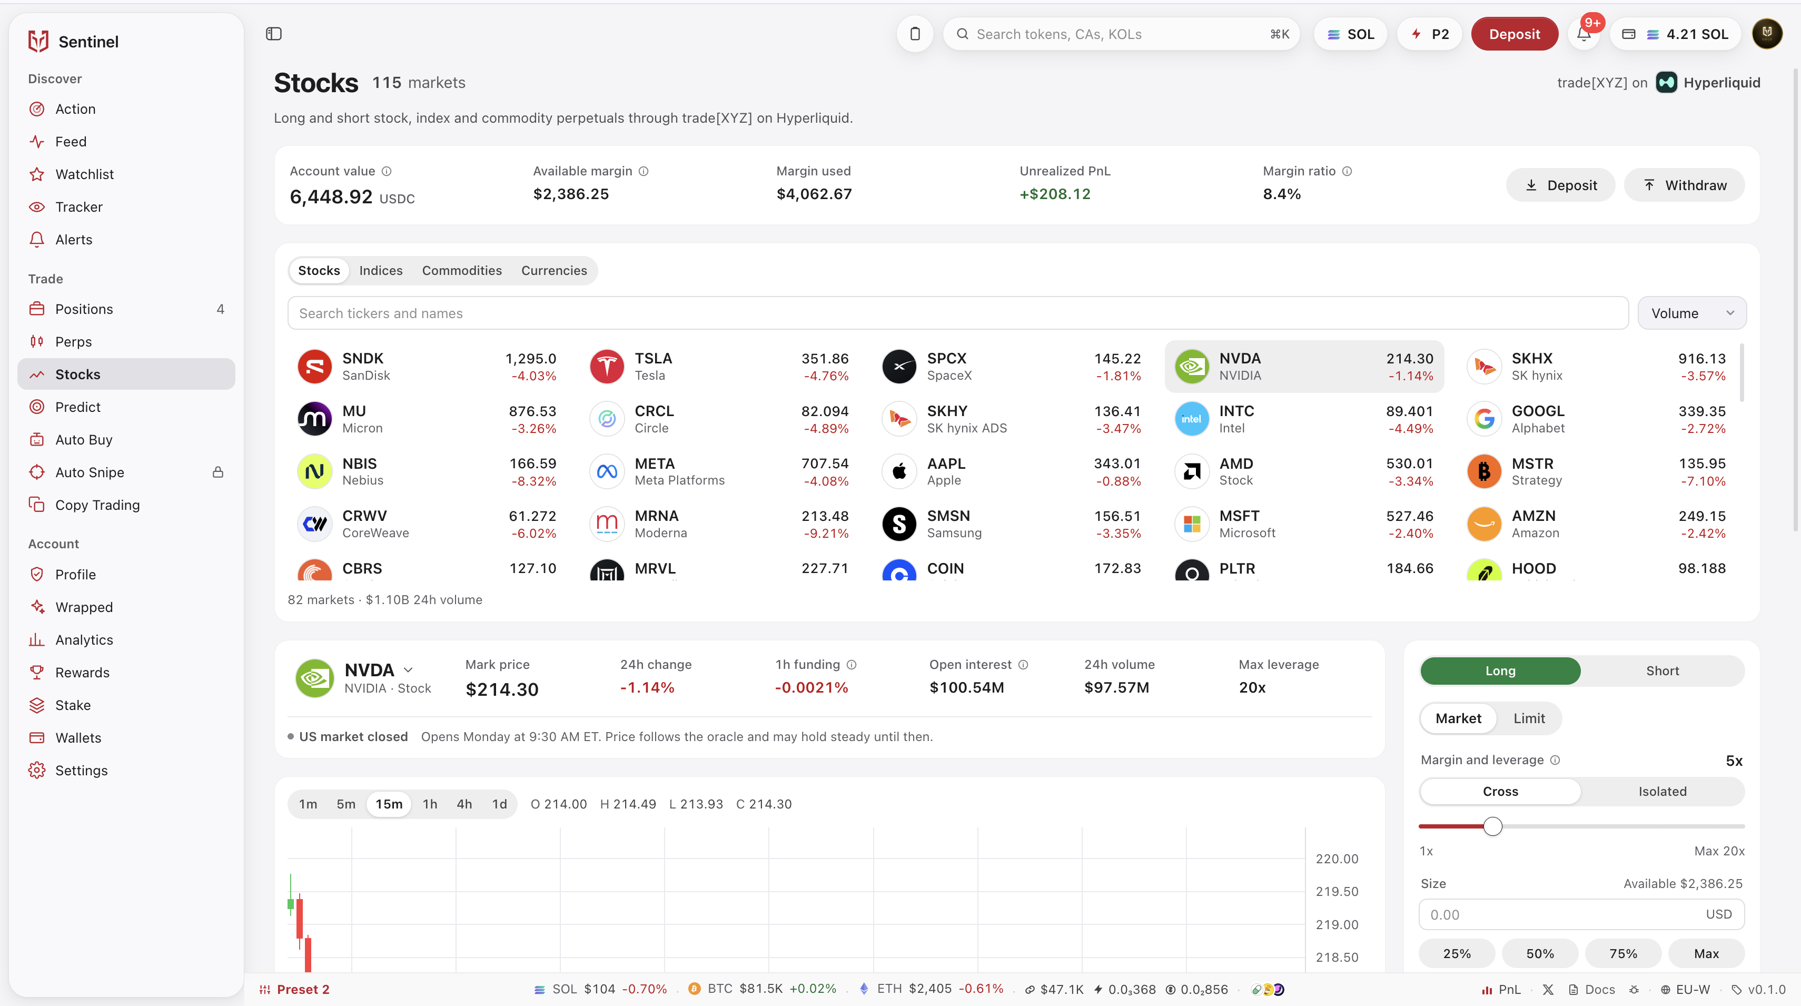
Task: Open the user avatar menu
Action: (1767, 34)
